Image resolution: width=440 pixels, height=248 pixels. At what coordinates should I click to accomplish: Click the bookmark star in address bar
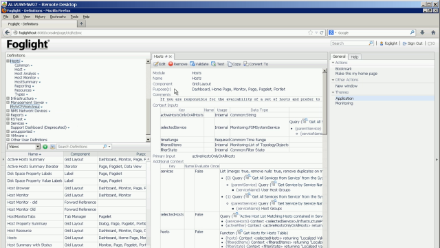click(x=310, y=32)
